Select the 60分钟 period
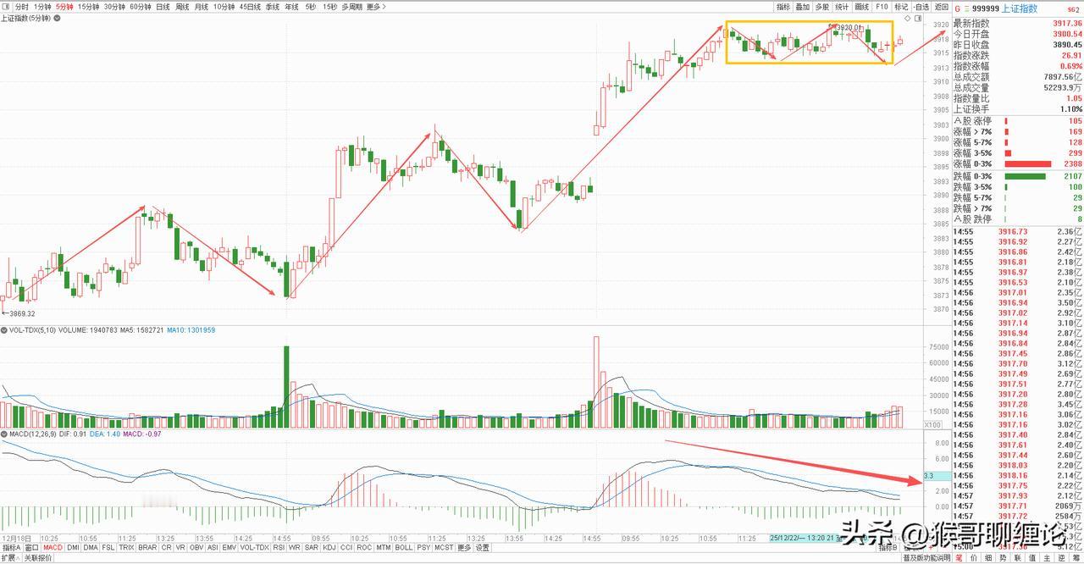 pyautogui.click(x=140, y=7)
